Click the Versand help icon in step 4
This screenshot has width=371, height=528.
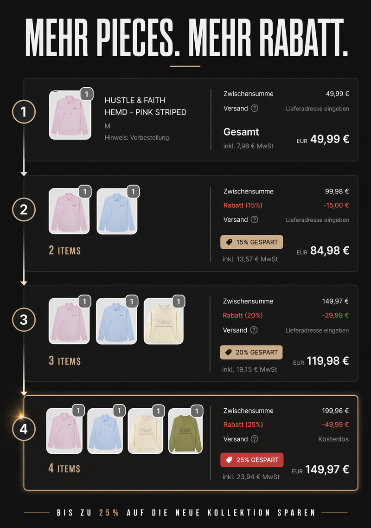[x=255, y=439]
